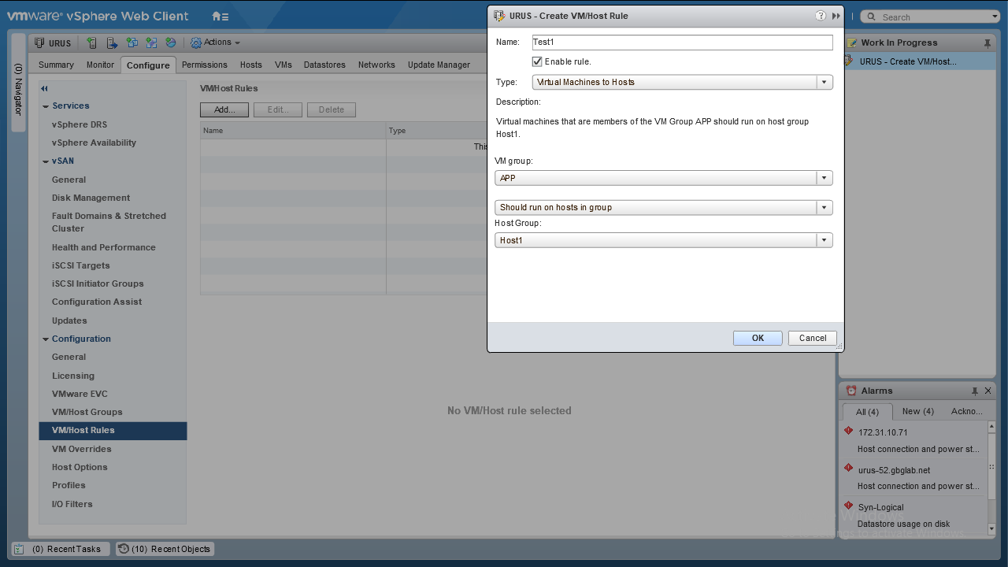The width and height of the screenshot is (1008, 567).
Task: Switch to the Summary tab
Action: click(x=56, y=65)
